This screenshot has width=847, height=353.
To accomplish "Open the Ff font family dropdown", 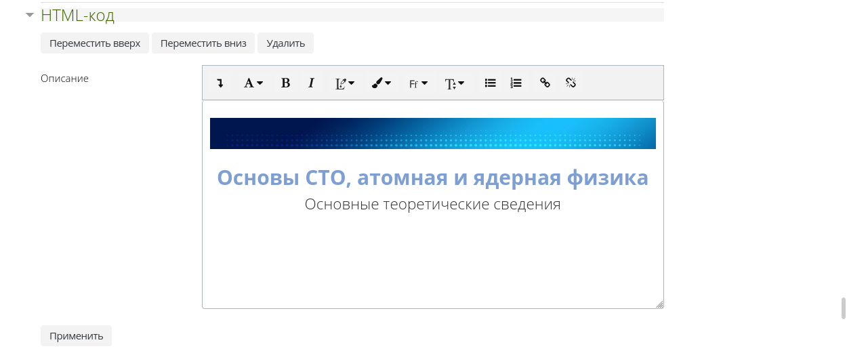I will pos(418,83).
